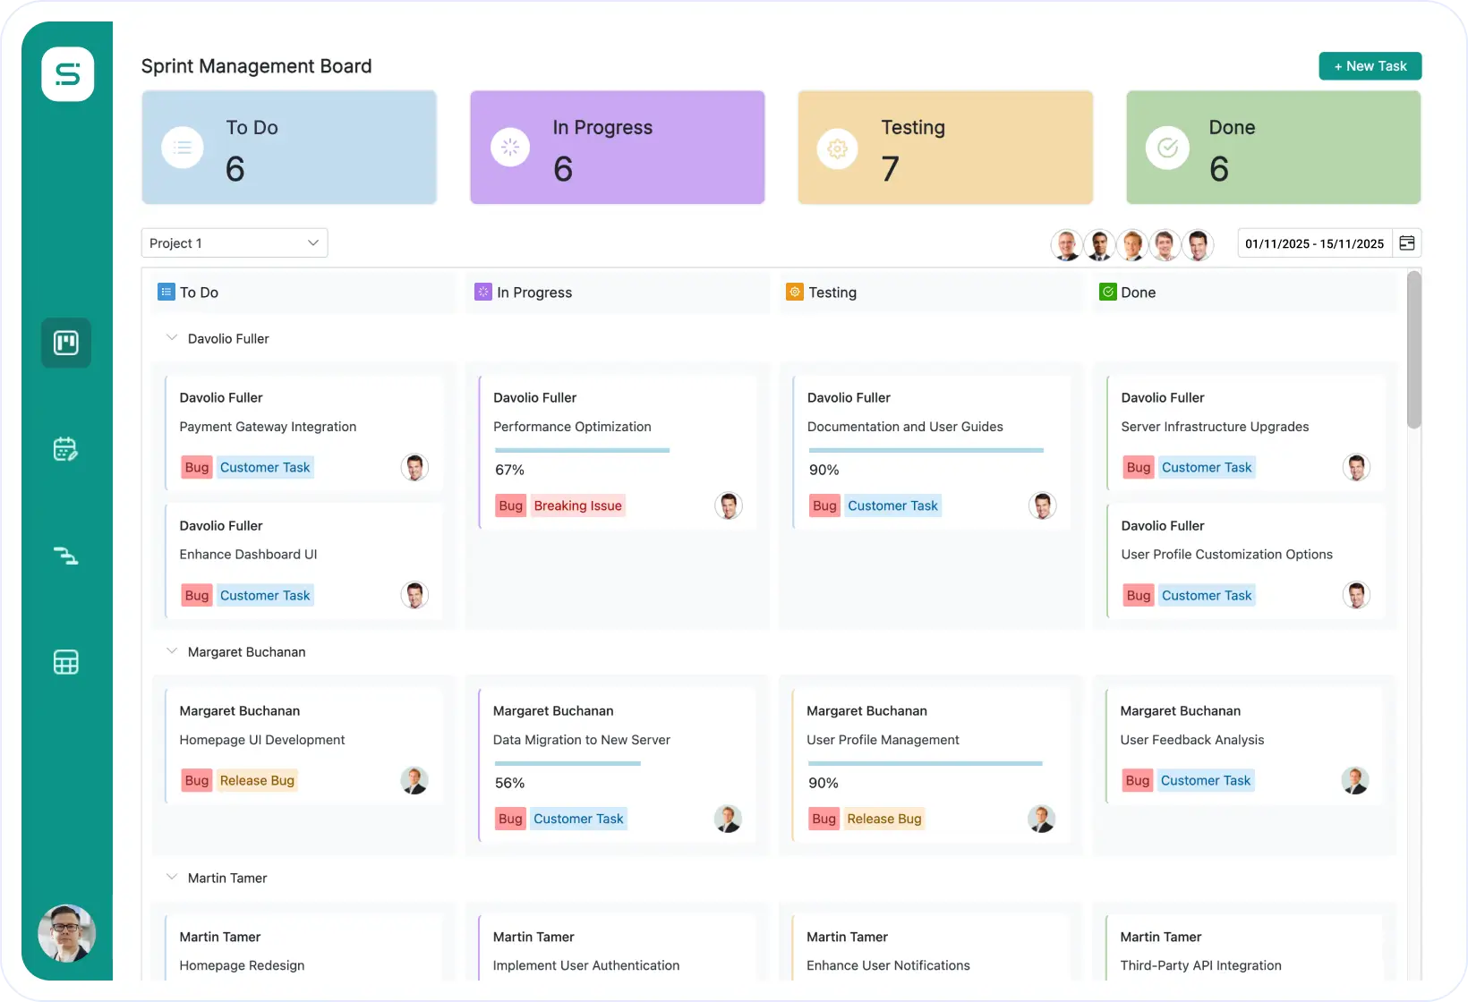Click the Testing column header

tap(832, 293)
